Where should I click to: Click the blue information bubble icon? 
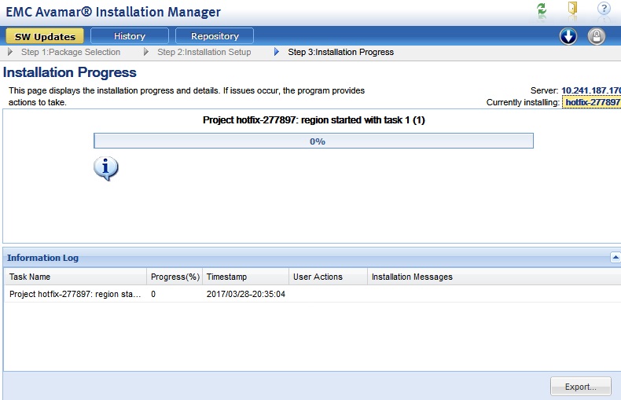point(106,168)
